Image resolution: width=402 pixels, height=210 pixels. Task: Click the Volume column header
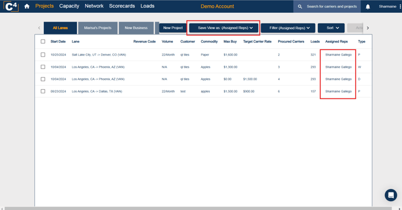click(x=167, y=41)
